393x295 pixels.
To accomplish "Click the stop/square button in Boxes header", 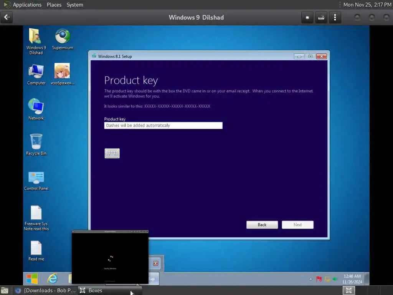I will [307, 18].
